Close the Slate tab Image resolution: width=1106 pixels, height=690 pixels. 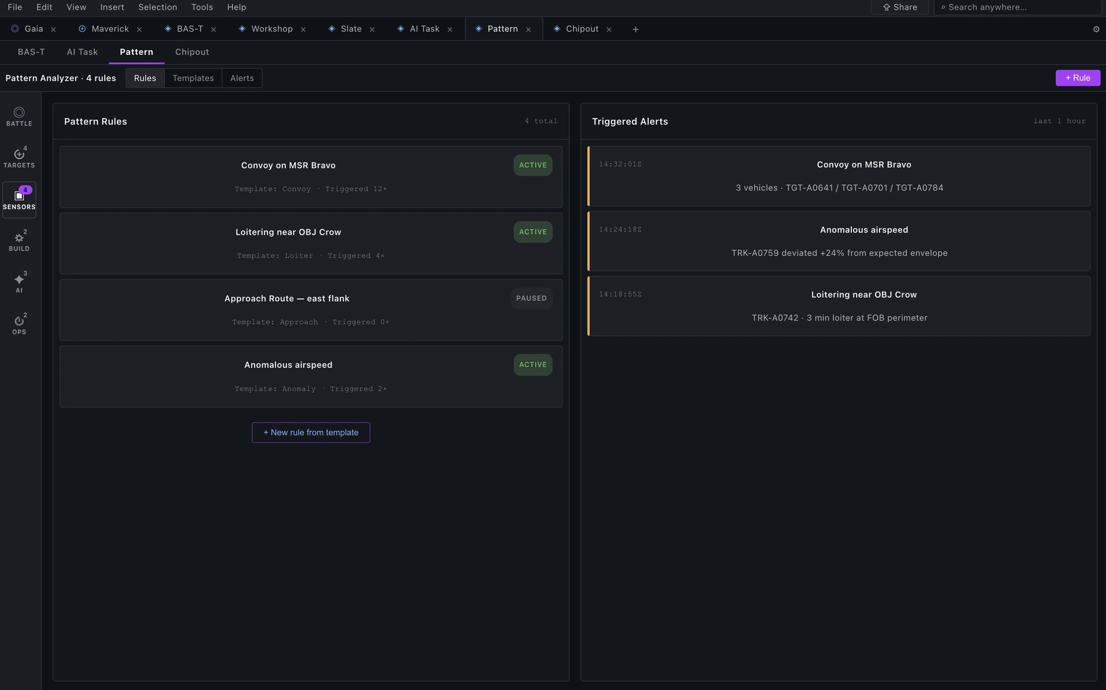pyautogui.click(x=372, y=29)
